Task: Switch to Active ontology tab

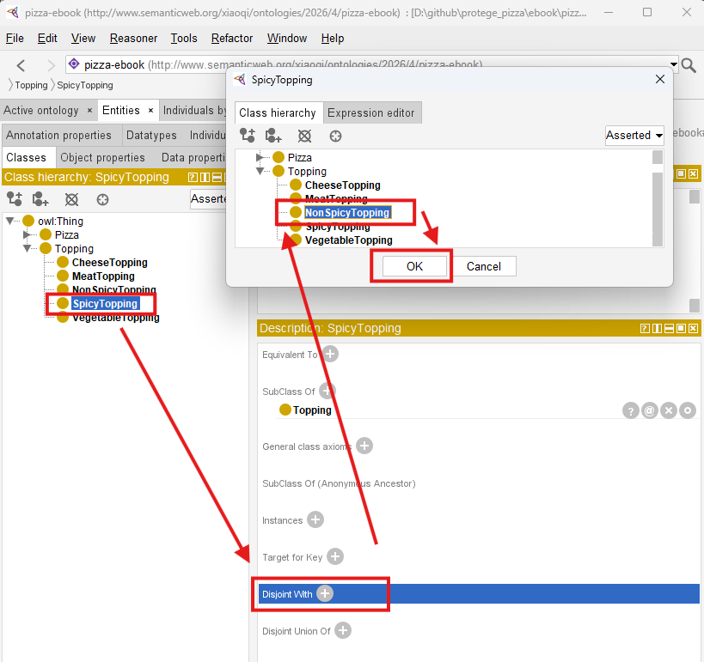Action: [x=41, y=110]
